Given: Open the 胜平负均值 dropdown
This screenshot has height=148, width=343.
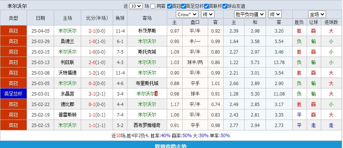Looking at the screenshot, I should tap(250, 14).
